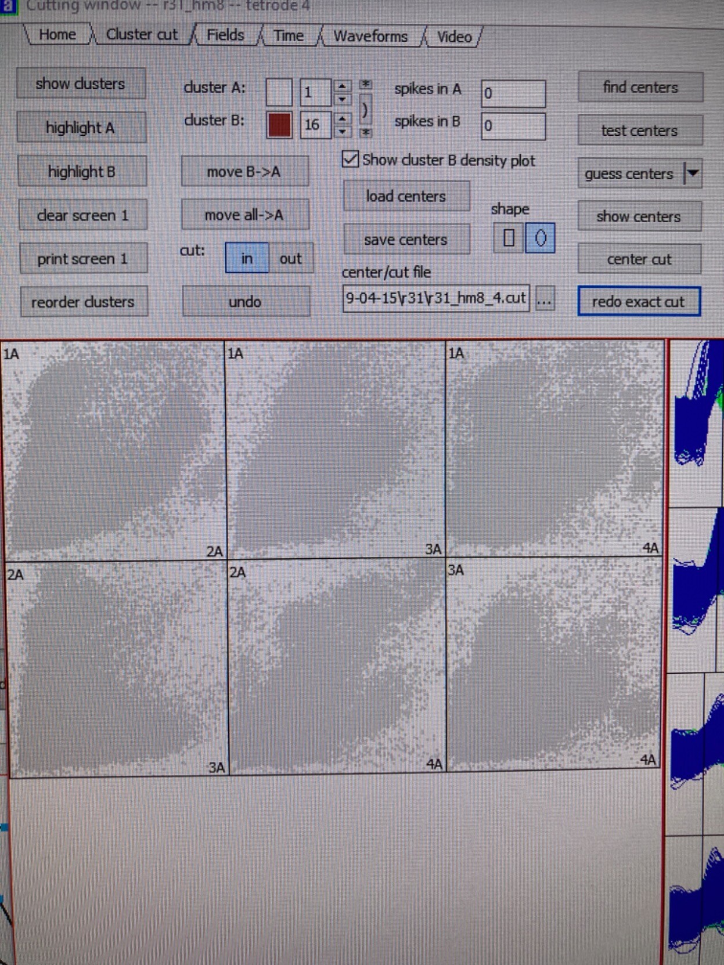Click the cluster B dark red swatch
Image resolution: width=724 pixels, height=965 pixels.
(x=279, y=125)
